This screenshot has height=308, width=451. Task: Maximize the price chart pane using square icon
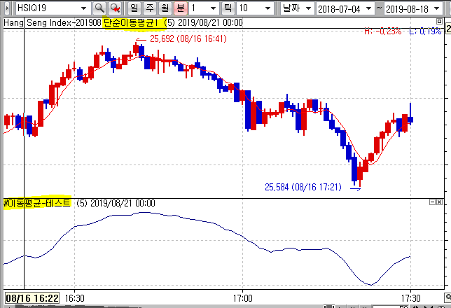(438, 22)
